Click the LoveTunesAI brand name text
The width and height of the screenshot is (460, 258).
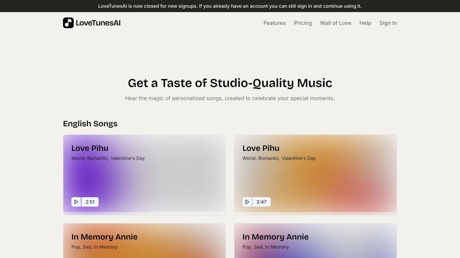(98, 23)
